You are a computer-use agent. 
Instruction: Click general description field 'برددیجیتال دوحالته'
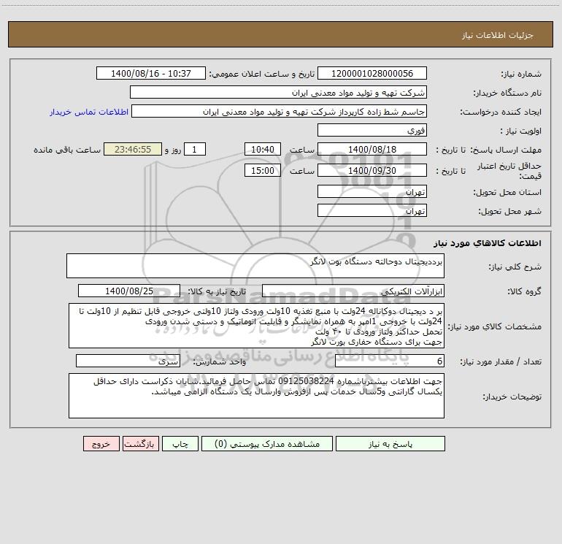(255, 266)
